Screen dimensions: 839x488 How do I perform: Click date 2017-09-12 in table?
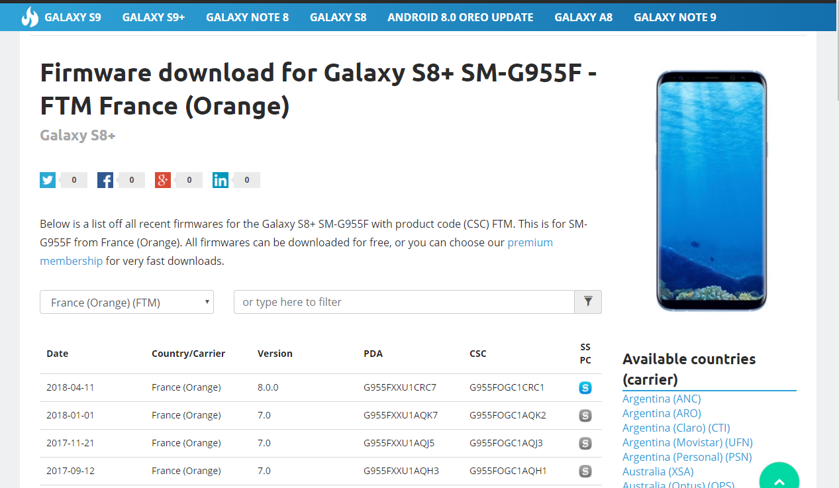click(70, 471)
